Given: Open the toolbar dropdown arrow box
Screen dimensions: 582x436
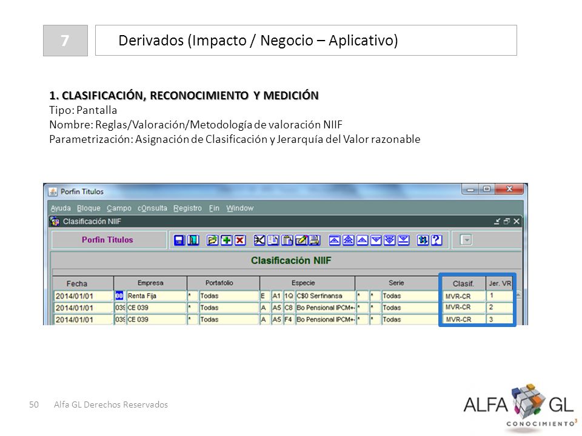Looking at the screenshot, I should (466, 240).
